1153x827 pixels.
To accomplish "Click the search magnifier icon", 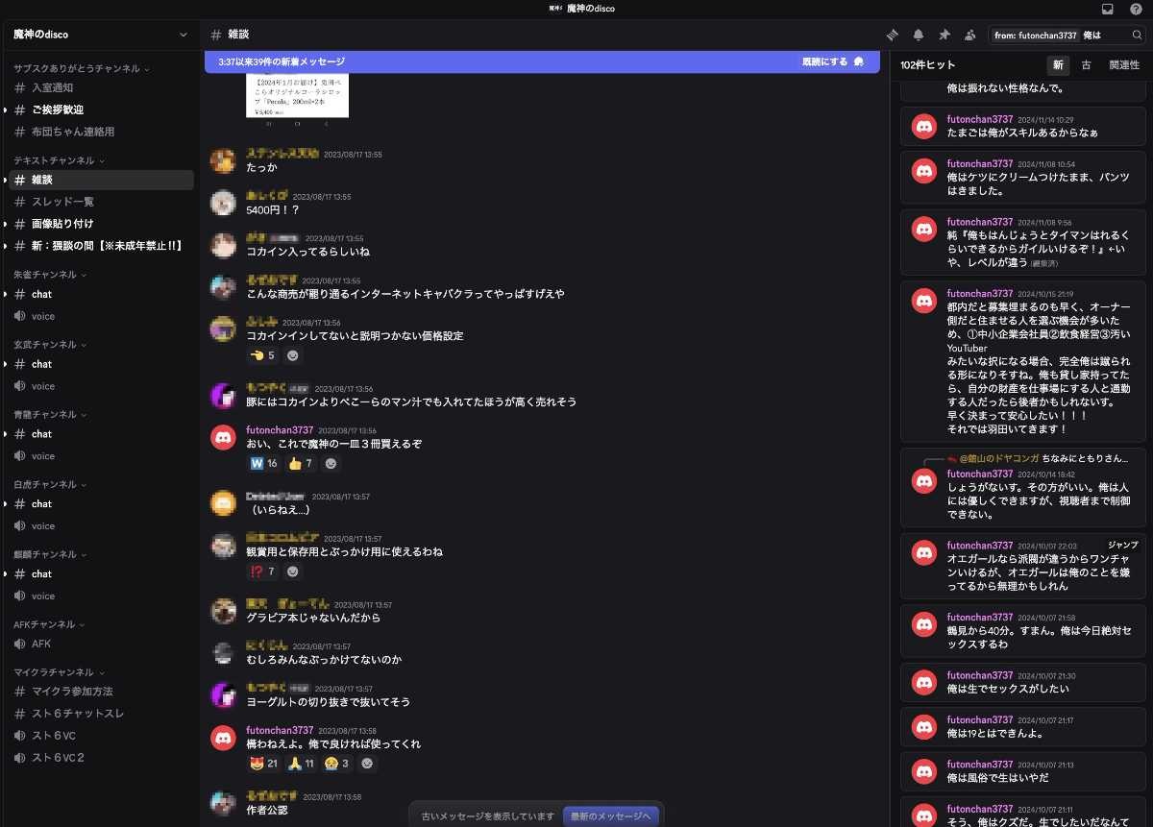I will [1137, 35].
